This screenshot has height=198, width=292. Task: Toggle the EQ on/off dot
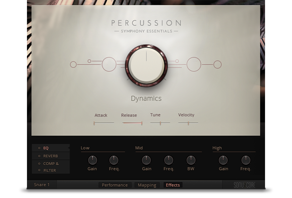pos(39,148)
